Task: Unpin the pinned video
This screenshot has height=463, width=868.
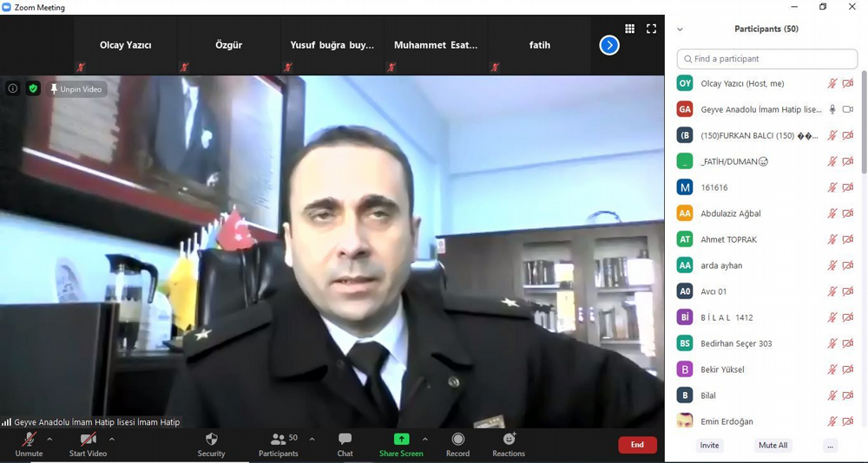Action: coord(76,89)
